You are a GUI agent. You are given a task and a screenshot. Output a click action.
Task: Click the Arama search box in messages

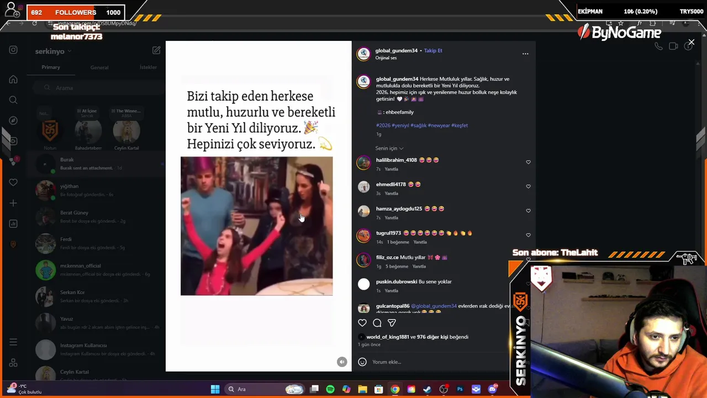click(99, 88)
